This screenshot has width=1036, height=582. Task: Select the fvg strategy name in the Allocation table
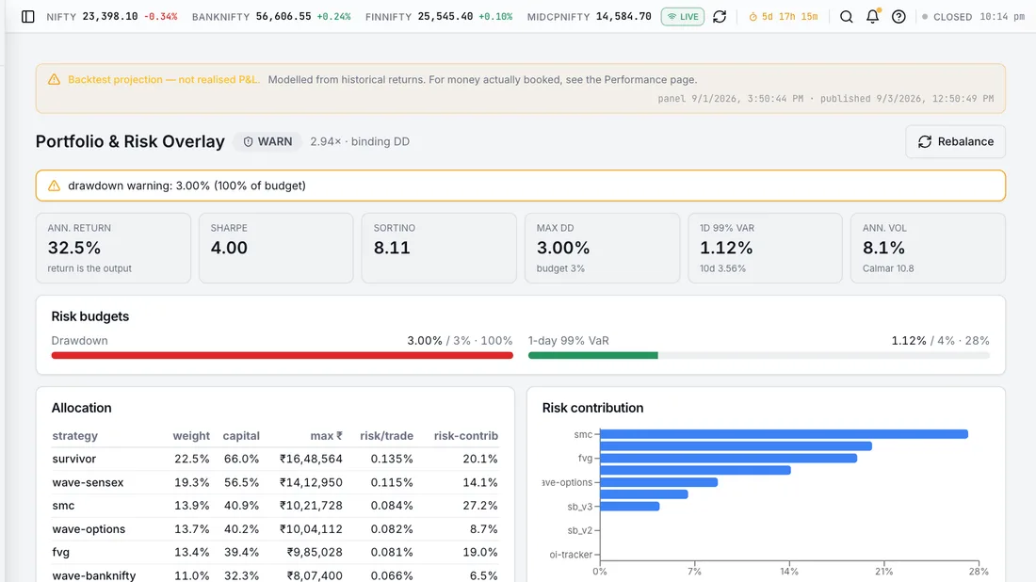point(61,552)
